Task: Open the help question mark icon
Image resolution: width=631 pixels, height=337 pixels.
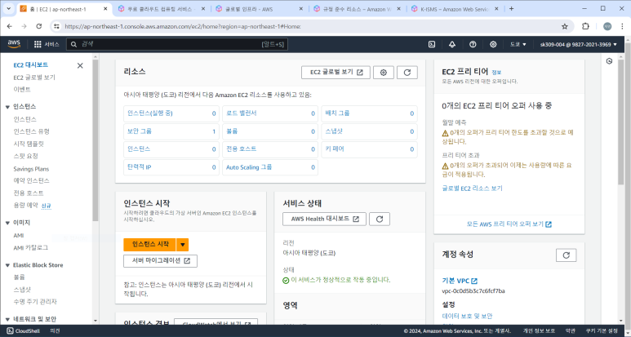Action: coord(473,44)
